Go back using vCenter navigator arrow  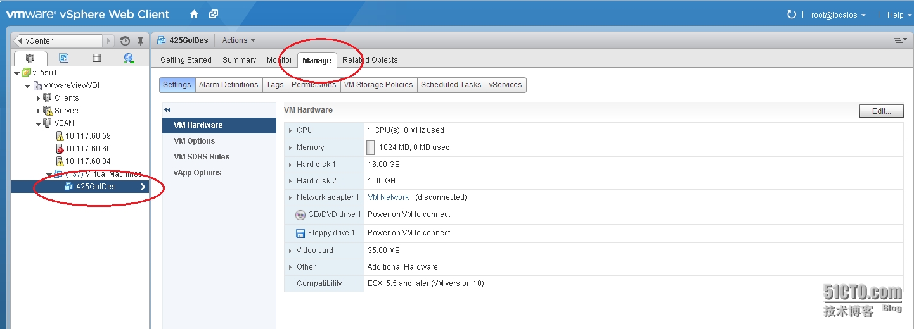(x=18, y=40)
